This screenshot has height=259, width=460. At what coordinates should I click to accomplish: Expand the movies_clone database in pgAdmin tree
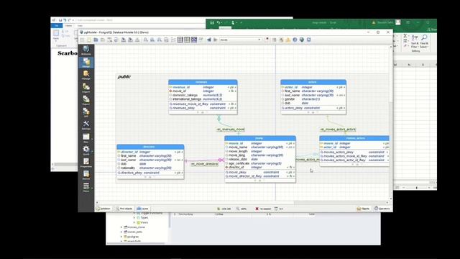click(121, 227)
